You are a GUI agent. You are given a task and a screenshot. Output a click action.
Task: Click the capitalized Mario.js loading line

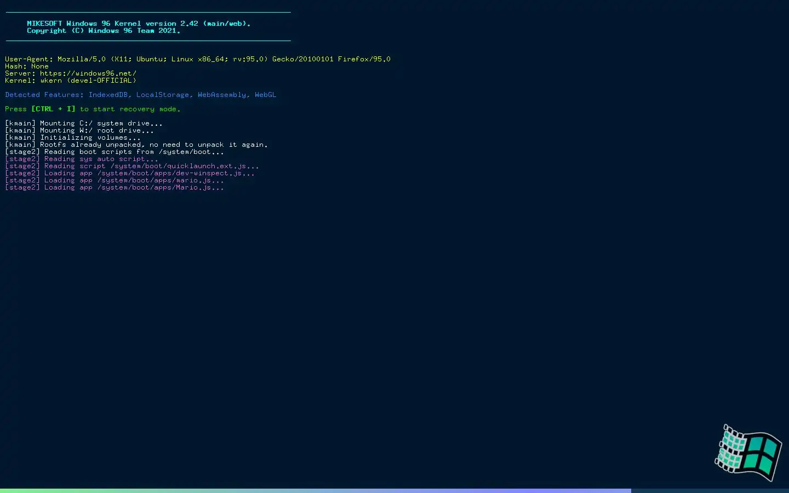coord(115,187)
